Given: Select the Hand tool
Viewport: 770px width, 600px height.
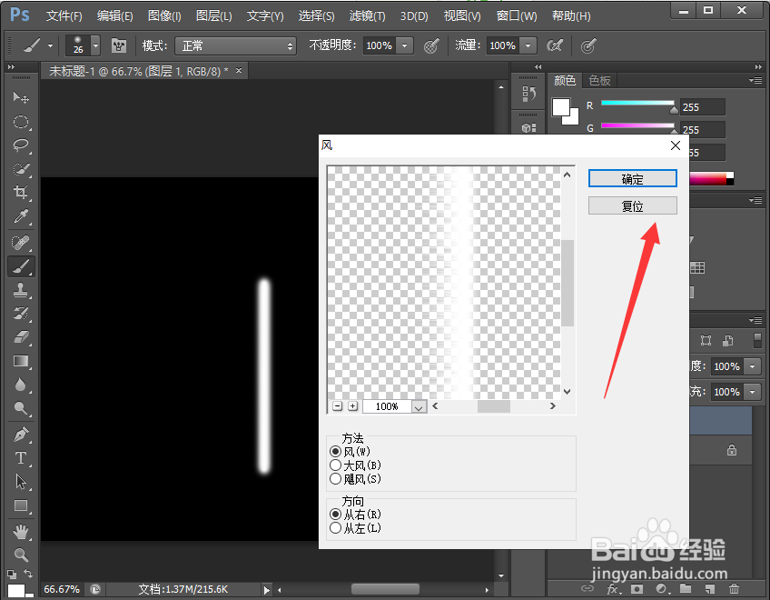Looking at the screenshot, I should click(21, 532).
